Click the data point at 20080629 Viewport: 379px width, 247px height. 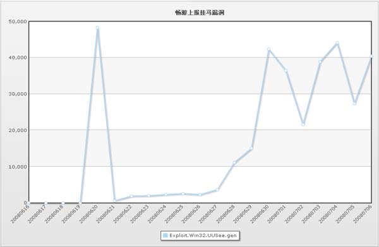coord(251,148)
